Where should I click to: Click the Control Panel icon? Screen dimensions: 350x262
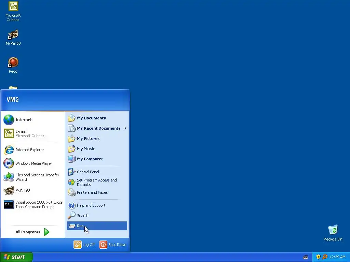tap(71, 172)
